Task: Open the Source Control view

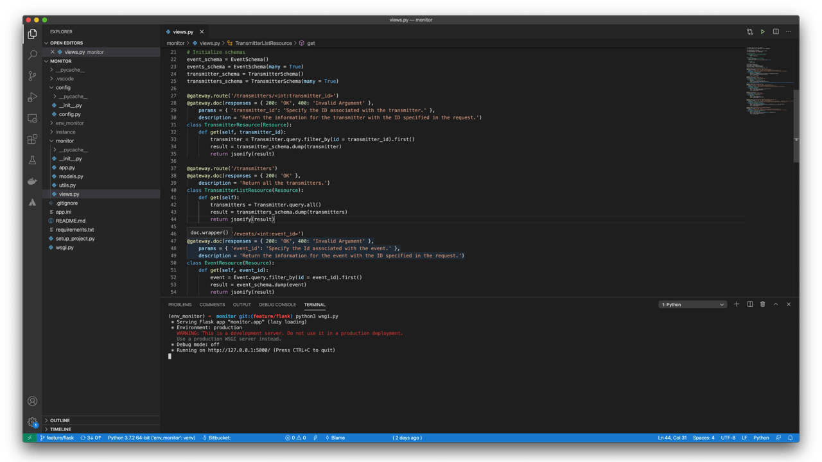Action: tap(32, 76)
